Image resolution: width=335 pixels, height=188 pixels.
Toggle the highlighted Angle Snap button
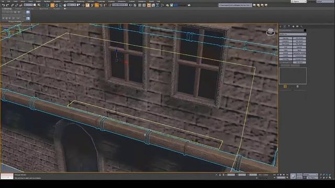point(97,5)
